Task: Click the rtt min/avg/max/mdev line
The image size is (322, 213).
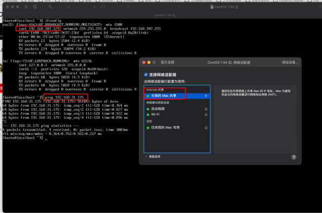Action: click(52, 134)
